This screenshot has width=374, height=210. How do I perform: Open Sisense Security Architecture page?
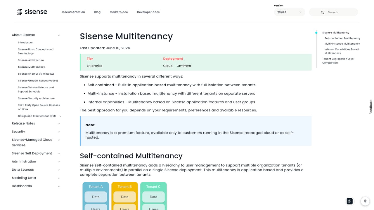36,99
